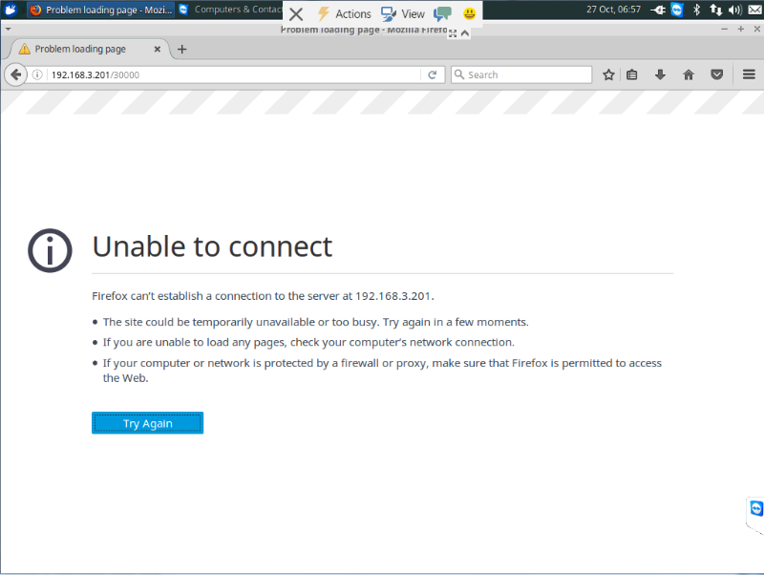Screen dimensions: 764x575
Task: Click the TeamViewer tray icon in panel
Action: click(677, 10)
